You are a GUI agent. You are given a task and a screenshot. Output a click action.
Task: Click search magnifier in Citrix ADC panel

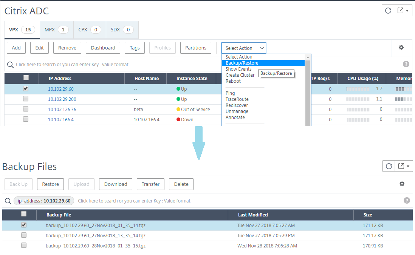pyautogui.click(x=10, y=65)
